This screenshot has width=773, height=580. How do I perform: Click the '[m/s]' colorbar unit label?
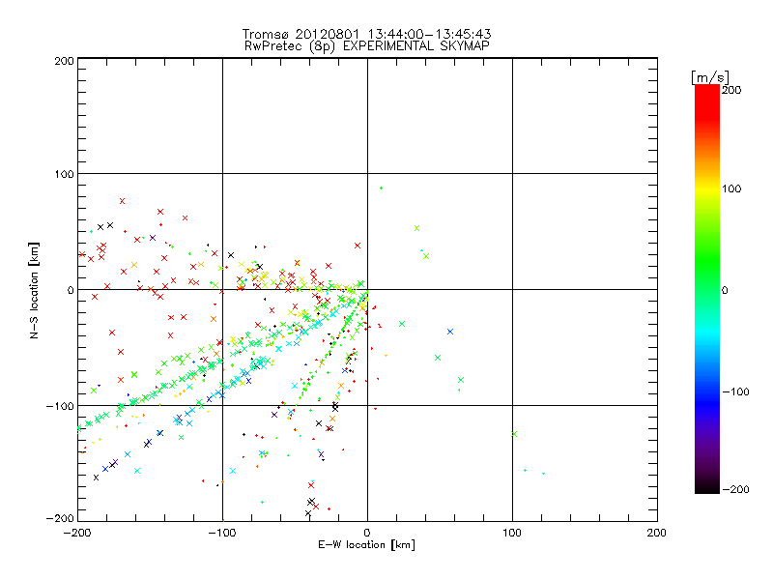[709, 77]
